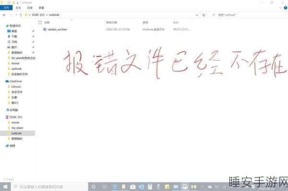Go forward with the Forward arrow
The height and width of the screenshot is (191, 288).
point(11,15)
